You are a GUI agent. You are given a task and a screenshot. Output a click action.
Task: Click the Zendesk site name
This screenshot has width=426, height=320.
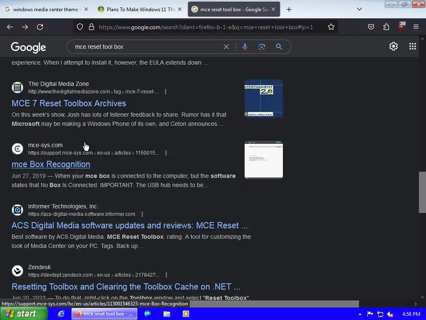(40, 267)
